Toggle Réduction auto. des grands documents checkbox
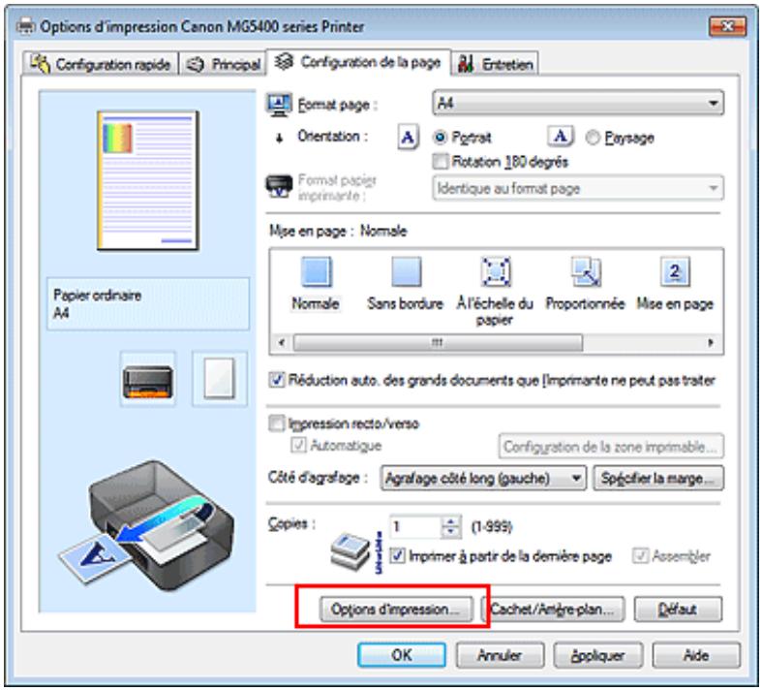The image size is (762, 690). click(x=277, y=380)
